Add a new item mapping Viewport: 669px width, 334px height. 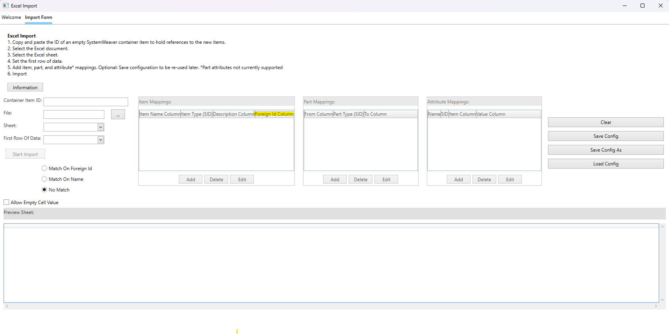tap(191, 179)
